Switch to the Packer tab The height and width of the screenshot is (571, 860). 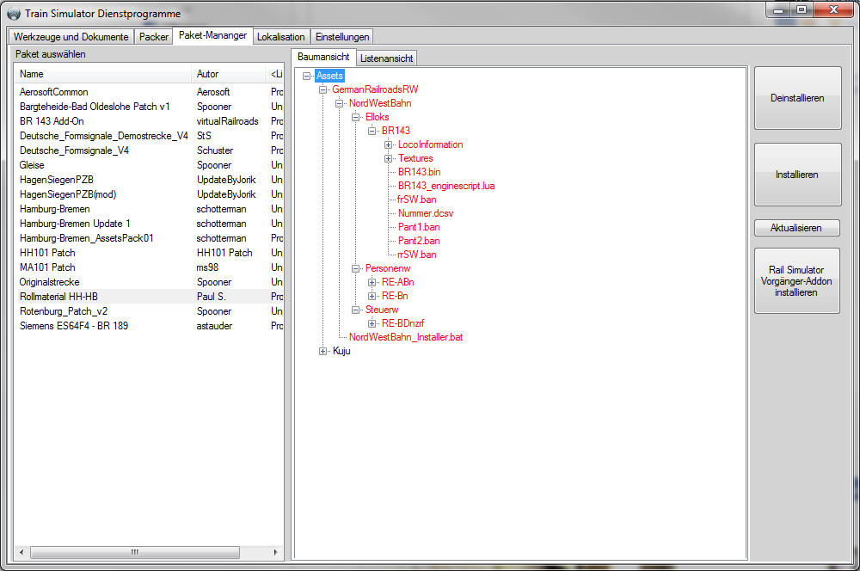point(154,37)
